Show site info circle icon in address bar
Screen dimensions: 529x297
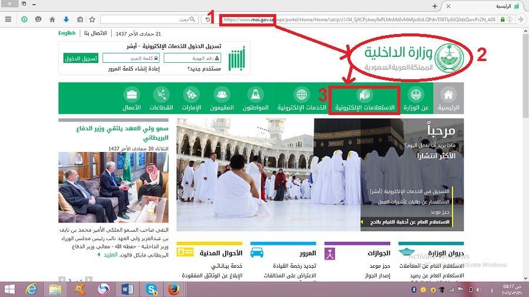pos(510,19)
